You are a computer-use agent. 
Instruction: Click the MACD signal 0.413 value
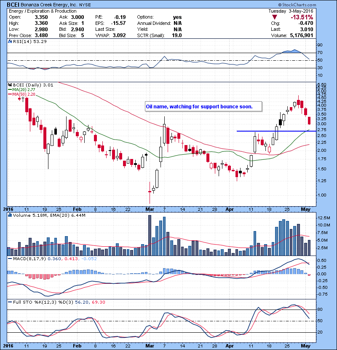coord(71,259)
